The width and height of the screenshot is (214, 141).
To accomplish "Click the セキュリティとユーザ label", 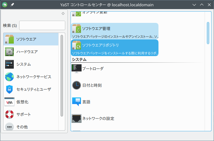I will 34,89.
